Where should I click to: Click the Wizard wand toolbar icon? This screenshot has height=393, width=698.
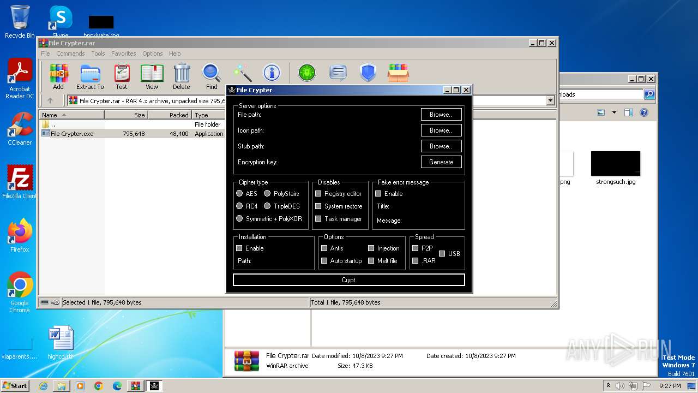point(242,73)
